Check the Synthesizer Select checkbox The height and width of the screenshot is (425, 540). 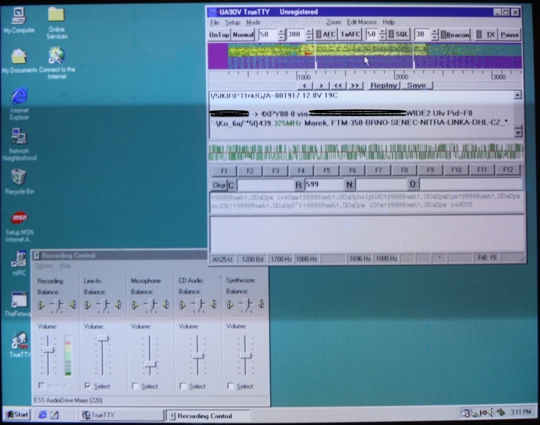(x=231, y=386)
